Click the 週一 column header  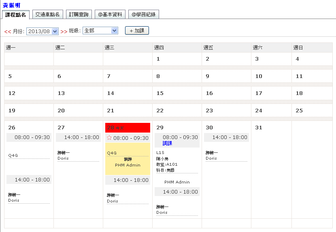pyautogui.click(x=29, y=48)
